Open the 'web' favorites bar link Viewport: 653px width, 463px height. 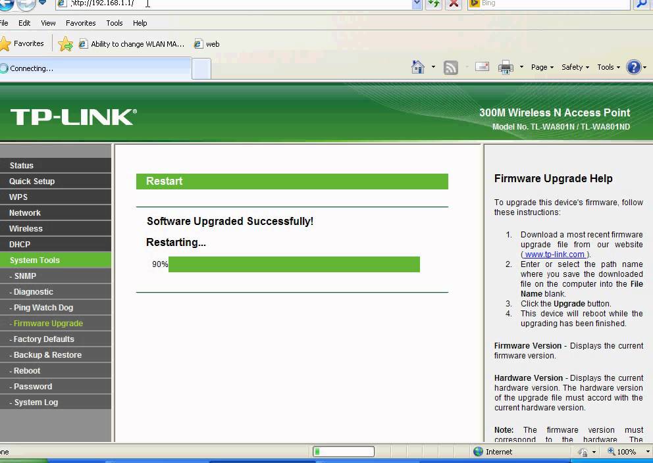pyautogui.click(x=207, y=43)
